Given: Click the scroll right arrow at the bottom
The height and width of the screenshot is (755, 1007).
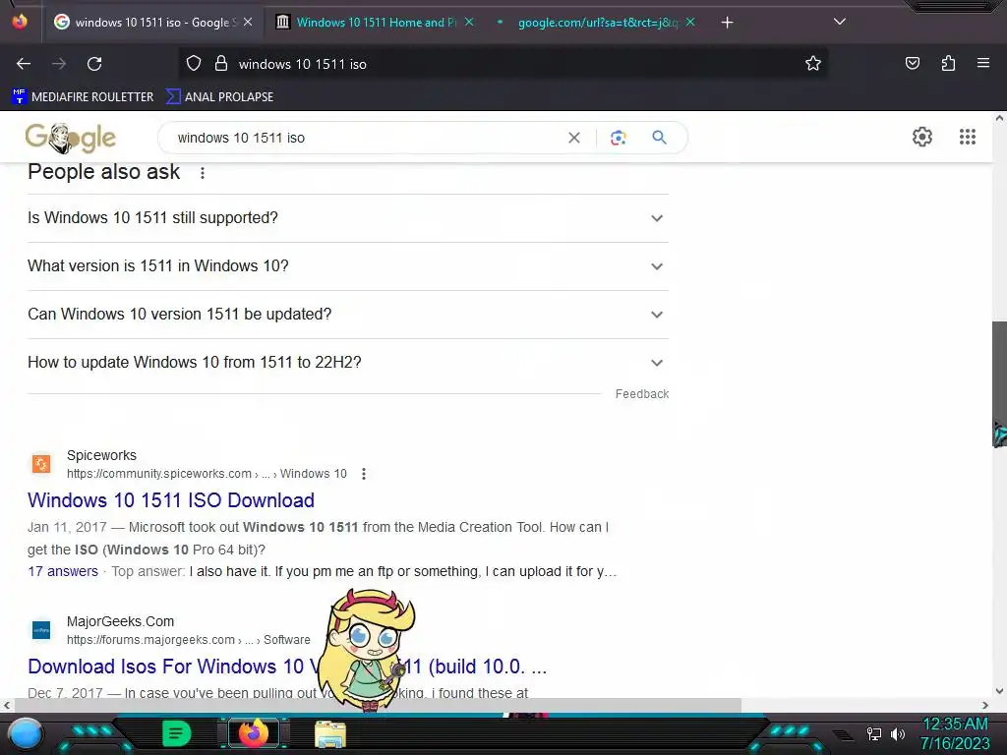Looking at the screenshot, I should point(985,706).
